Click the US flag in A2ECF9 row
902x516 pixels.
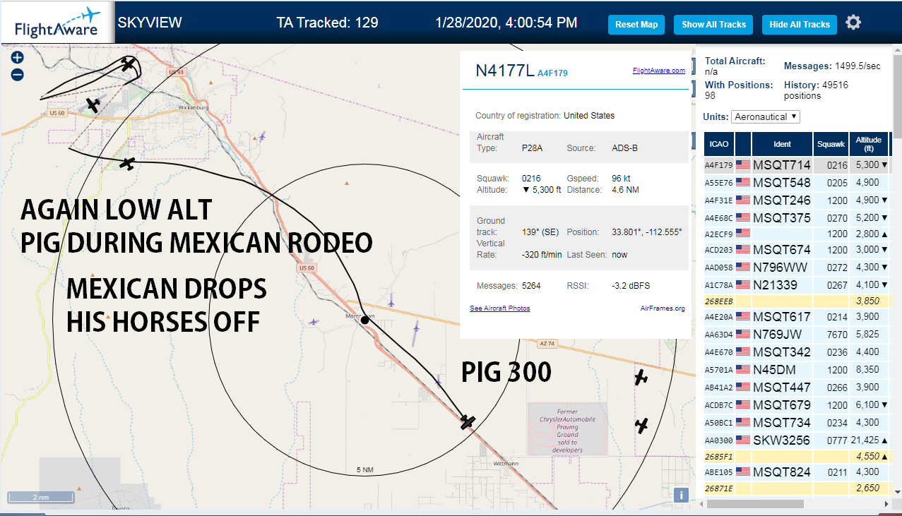[x=743, y=233]
